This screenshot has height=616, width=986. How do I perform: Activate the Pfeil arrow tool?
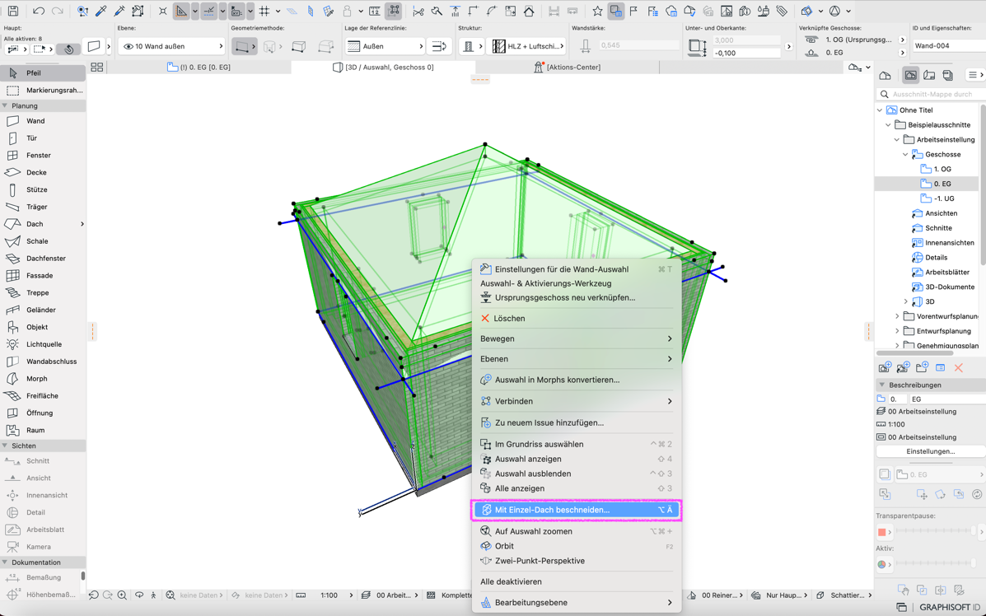tap(43, 73)
